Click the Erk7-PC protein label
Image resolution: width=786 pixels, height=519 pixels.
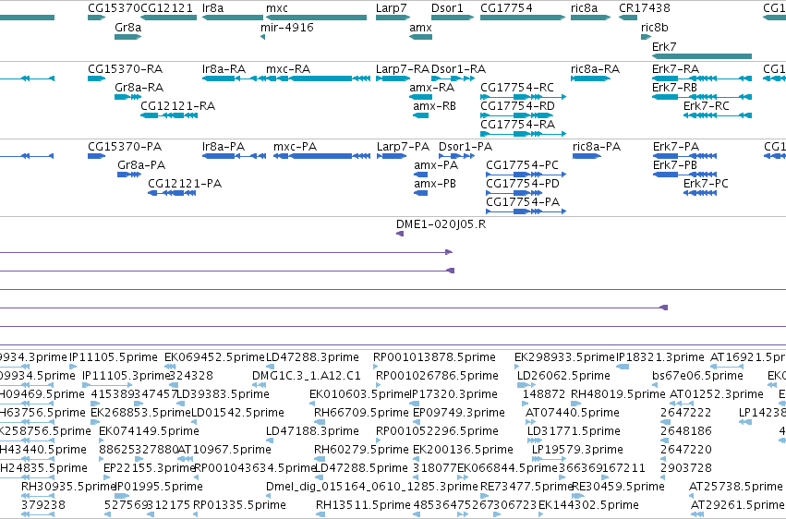click(x=706, y=184)
